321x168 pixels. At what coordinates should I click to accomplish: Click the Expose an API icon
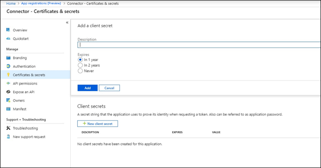(8, 92)
